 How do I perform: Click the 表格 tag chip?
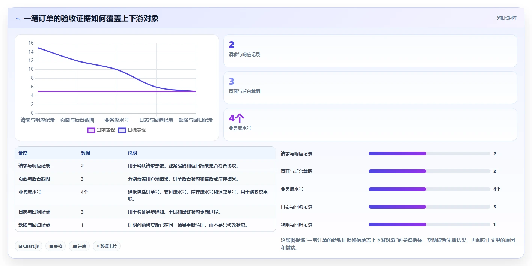tap(56, 246)
